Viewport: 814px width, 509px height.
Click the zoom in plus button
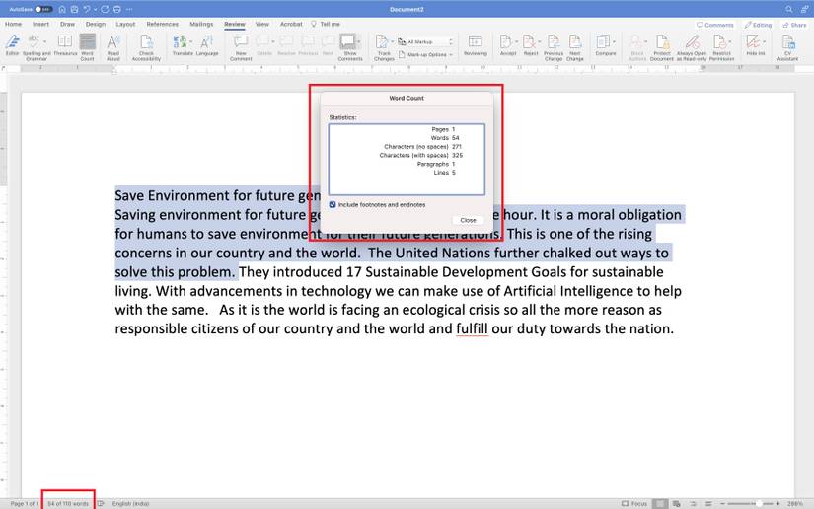click(777, 504)
